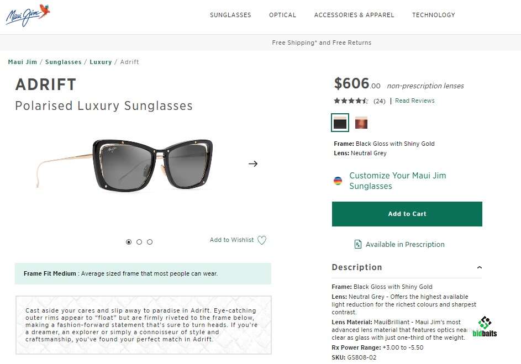Click the wishlist heart icon
This screenshot has width=521, height=364.
click(x=262, y=240)
